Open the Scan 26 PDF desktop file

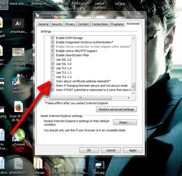[19, 107]
